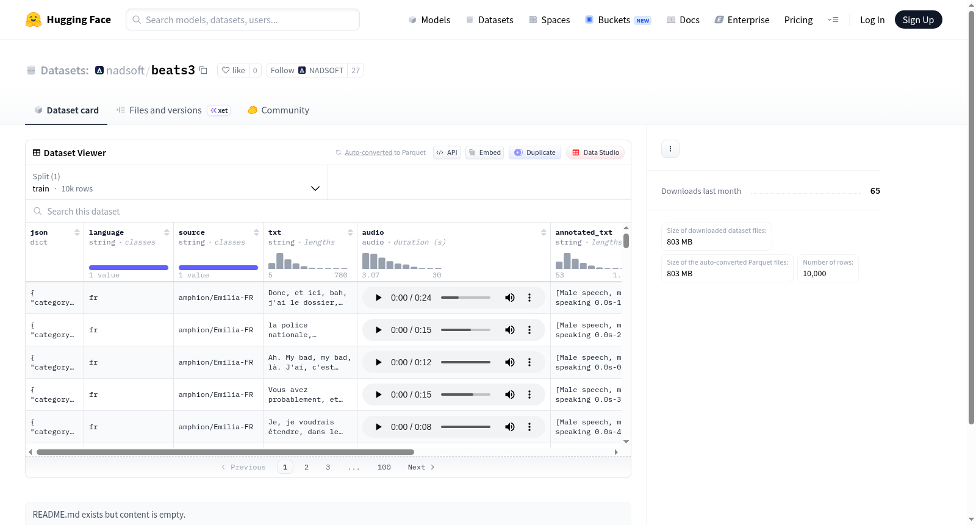Click the Embed button
The width and height of the screenshot is (976, 525).
coord(485,153)
